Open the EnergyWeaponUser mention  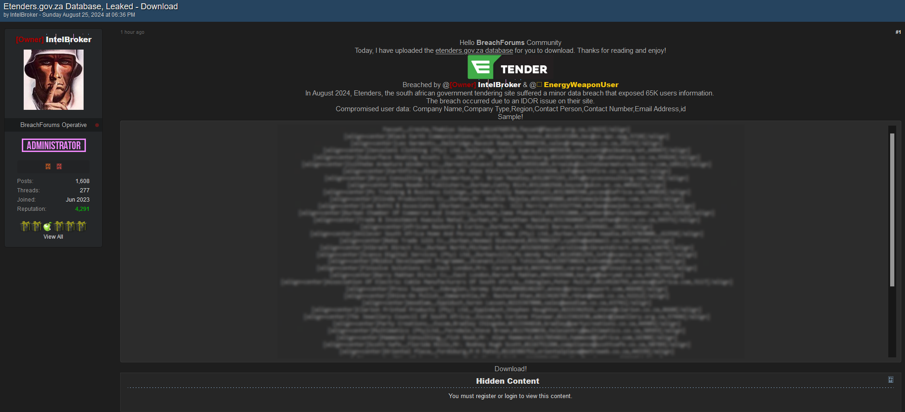pyautogui.click(x=581, y=85)
